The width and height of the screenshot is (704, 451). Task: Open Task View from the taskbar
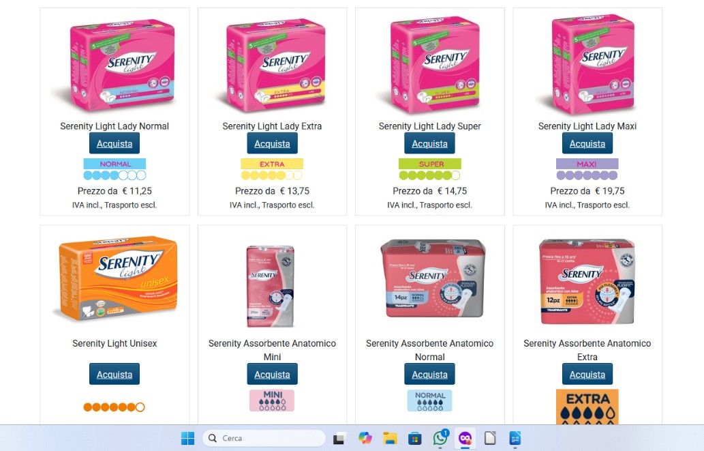pos(339,438)
